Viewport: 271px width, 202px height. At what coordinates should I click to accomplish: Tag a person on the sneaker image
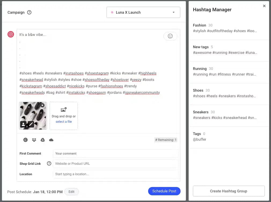tap(23, 124)
